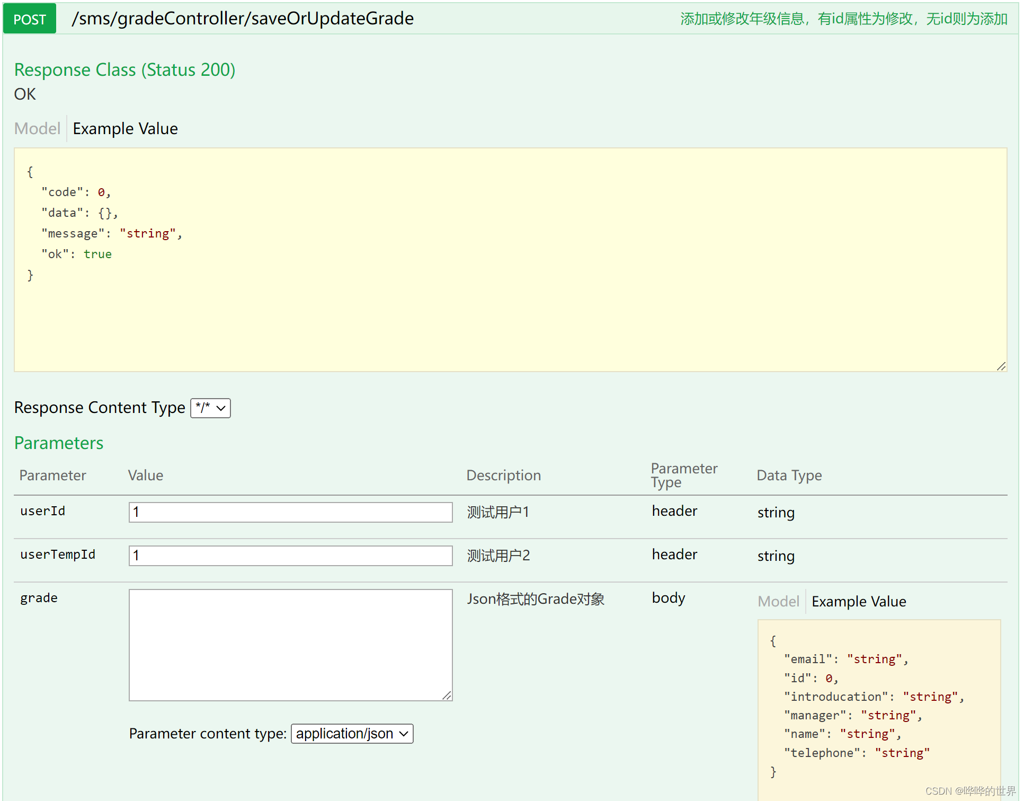Screen dimensions: 1024x801
Task: Open the saveOrUpdateGrade endpoint path link
Action: point(243,19)
